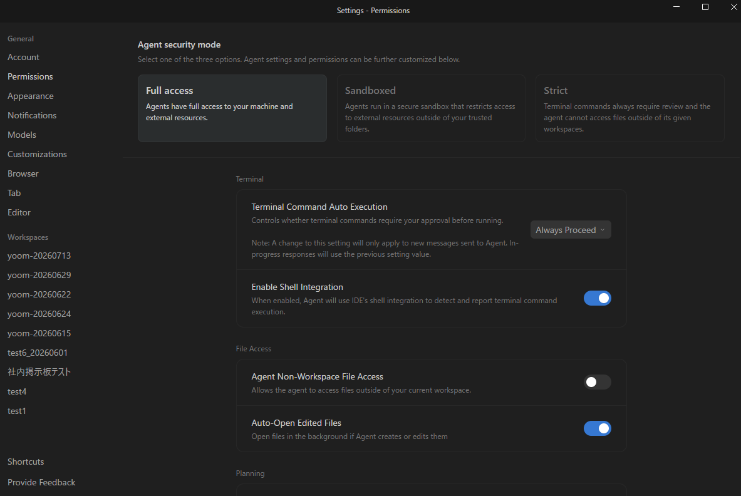Click the Terminal section label
The width and height of the screenshot is (741, 496).
click(249, 179)
